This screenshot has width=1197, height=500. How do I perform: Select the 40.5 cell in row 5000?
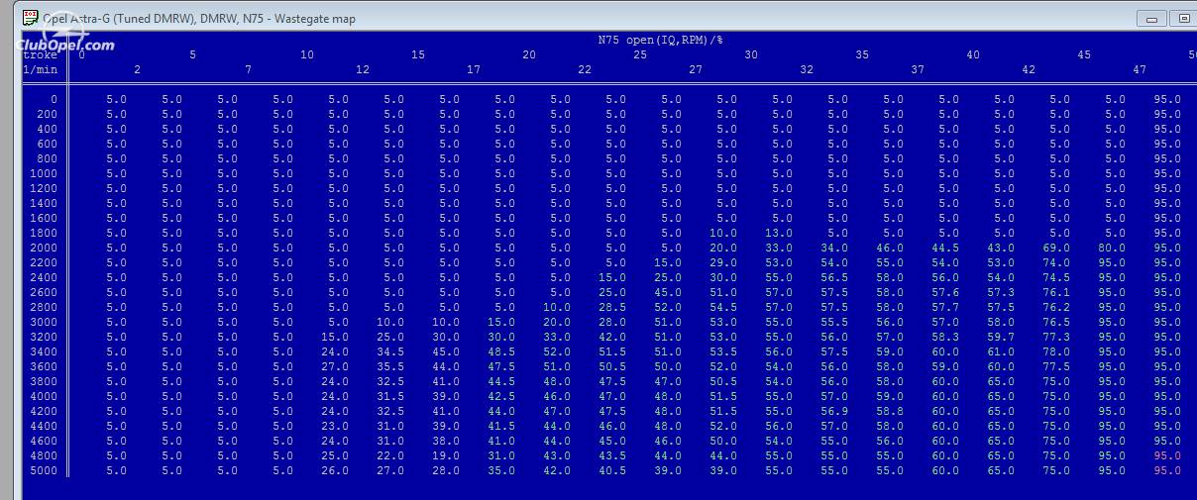tap(612, 471)
